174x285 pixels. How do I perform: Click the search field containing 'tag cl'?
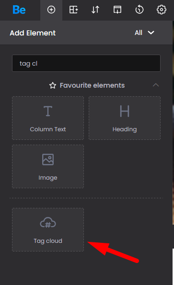[x=86, y=63]
